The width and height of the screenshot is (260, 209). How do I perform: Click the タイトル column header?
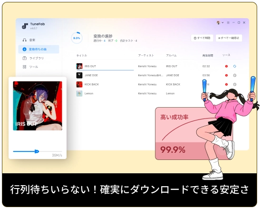[x=82, y=56]
